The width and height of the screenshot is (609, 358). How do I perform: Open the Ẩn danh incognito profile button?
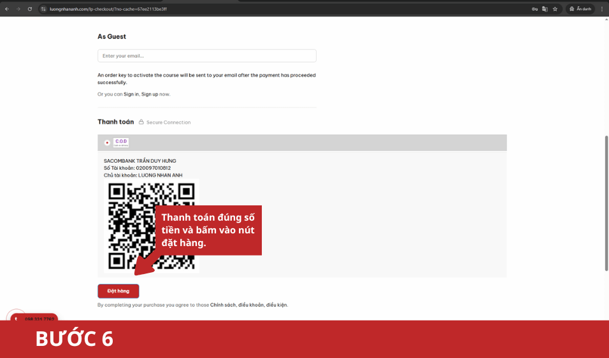click(580, 9)
